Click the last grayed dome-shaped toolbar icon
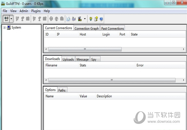The image size is (187, 130). point(62,19)
